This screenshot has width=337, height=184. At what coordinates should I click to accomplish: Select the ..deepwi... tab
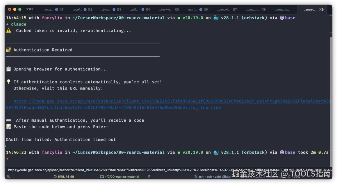point(227,9)
